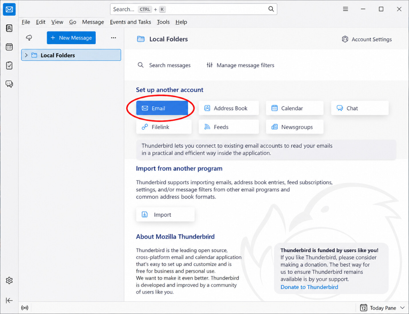
Task: Collapse the Today Pane chevron
Action: [402, 308]
